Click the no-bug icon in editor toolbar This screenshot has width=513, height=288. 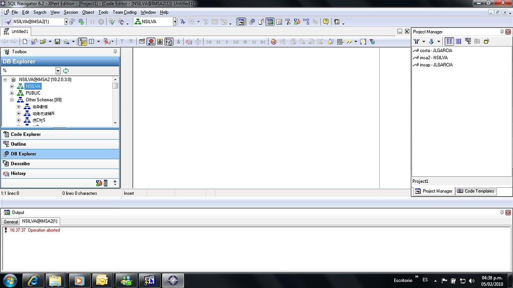(x=274, y=42)
